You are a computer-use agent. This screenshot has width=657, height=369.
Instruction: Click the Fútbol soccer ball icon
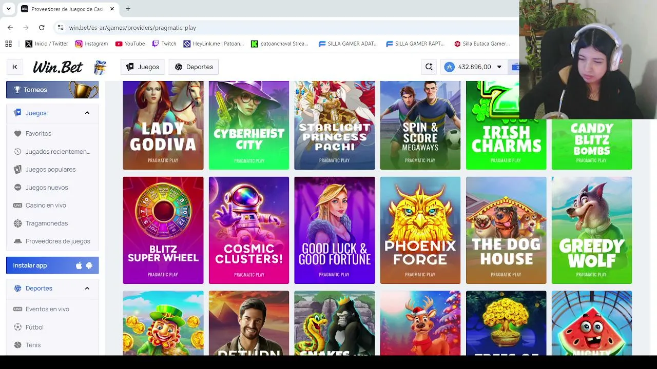(x=18, y=327)
